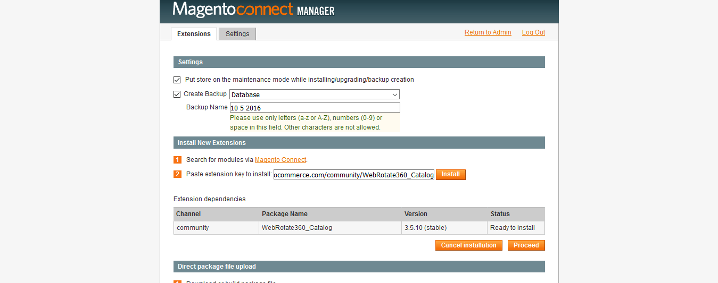Click the Settings section header bar
Viewport: 718px width, 283px height.
pos(359,62)
